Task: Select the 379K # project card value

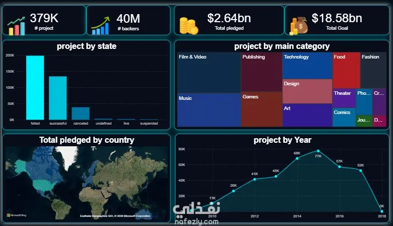Action: tap(44, 18)
